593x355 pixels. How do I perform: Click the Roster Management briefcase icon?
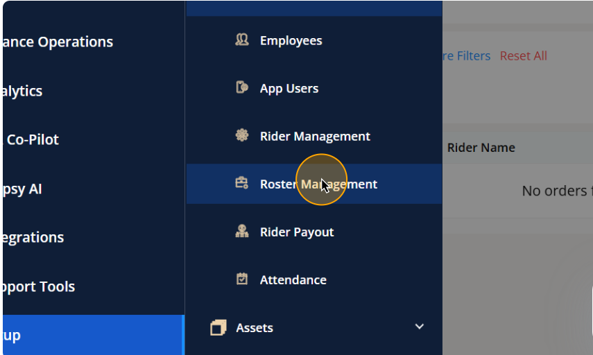tap(241, 183)
